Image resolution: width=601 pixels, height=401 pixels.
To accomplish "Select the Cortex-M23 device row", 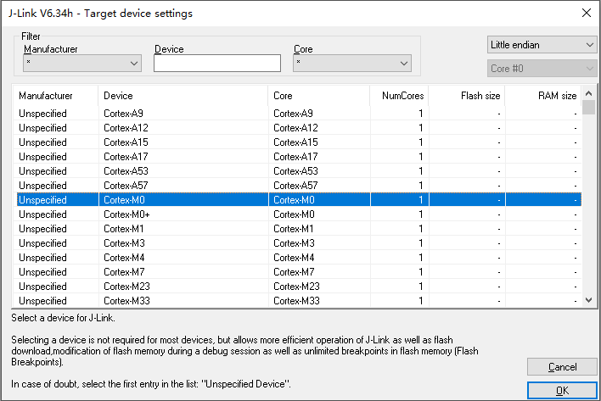I will 298,287.
